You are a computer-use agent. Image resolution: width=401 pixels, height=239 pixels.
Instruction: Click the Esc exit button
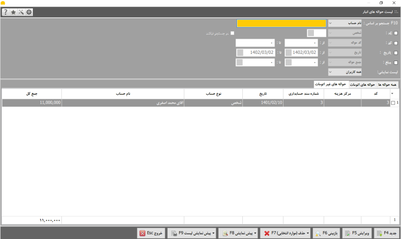point(151,233)
